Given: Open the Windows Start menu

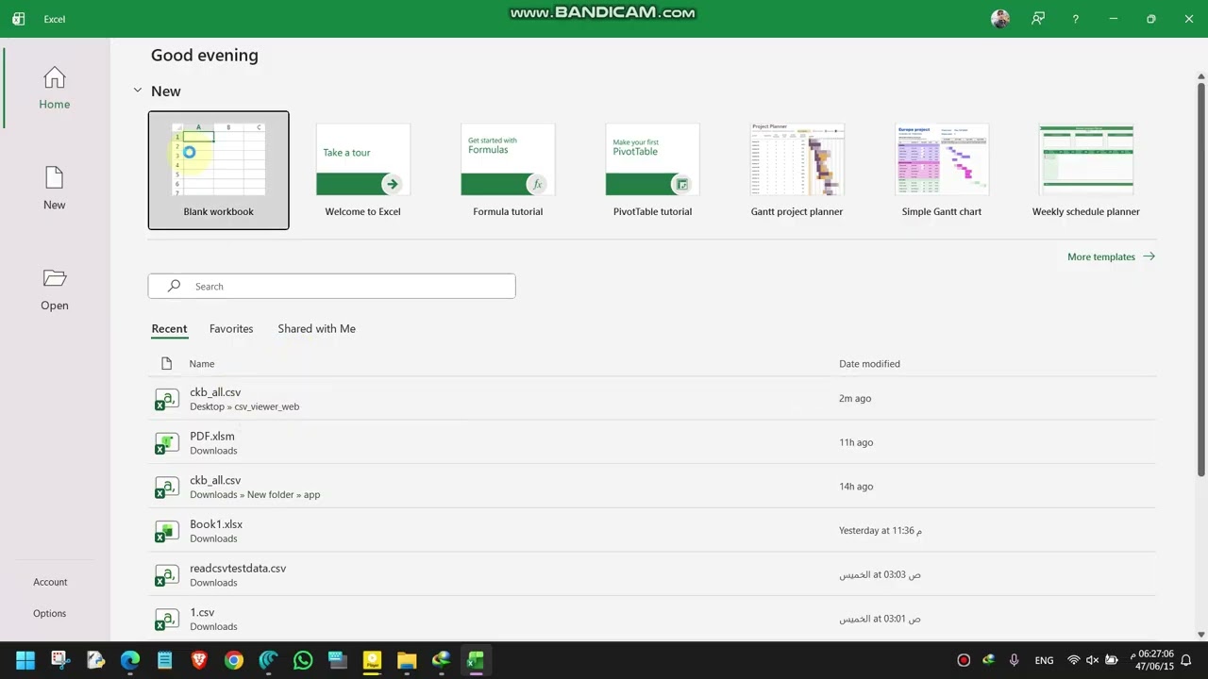Looking at the screenshot, I should [25, 660].
